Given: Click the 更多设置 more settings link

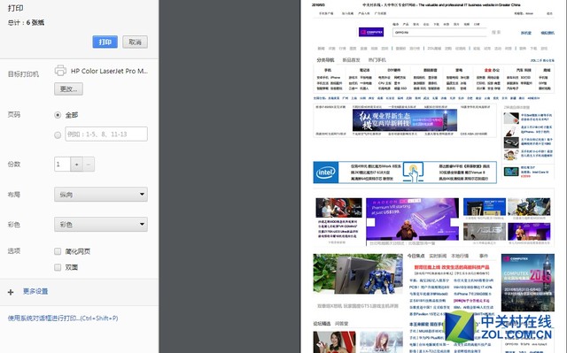Looking at the screenshot, I should (35, 291).
